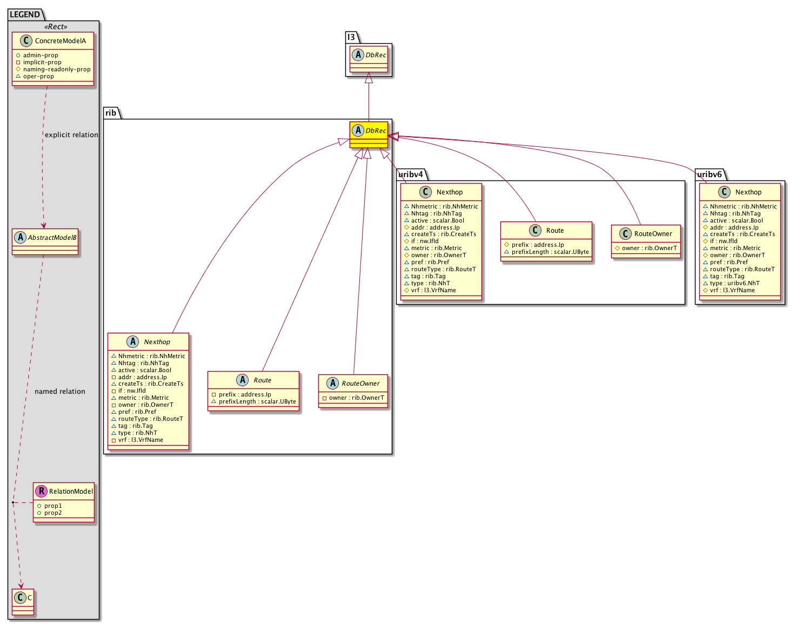The image size is (796, 625).
Task: Click the admin-prop attribute in ConcreteModelA
Action: click(41, 55)
